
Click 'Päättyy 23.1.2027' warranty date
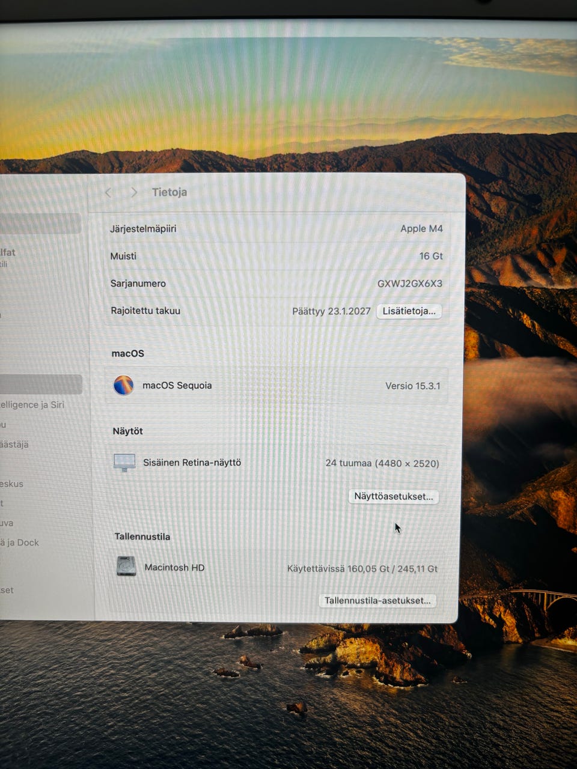coord(331,311)
